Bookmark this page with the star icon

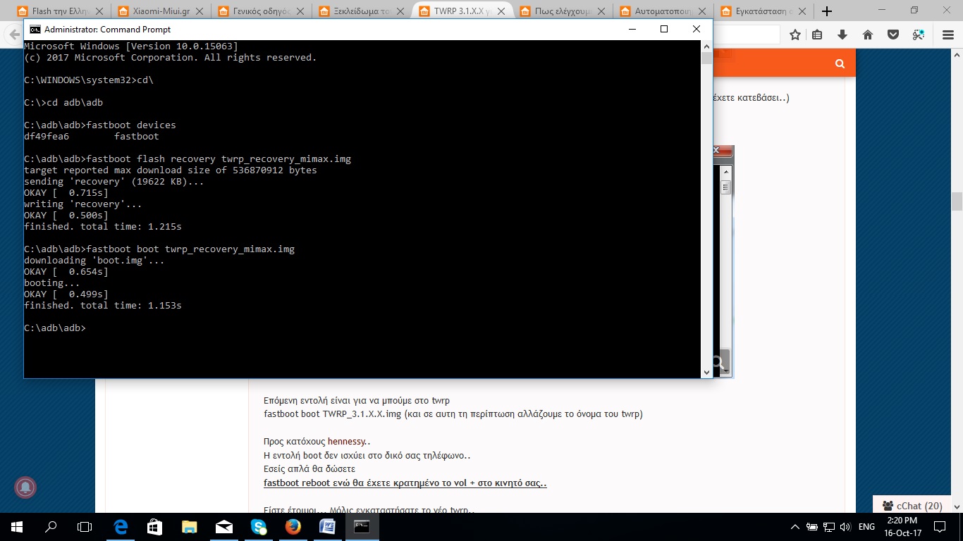tap(795, 35)
